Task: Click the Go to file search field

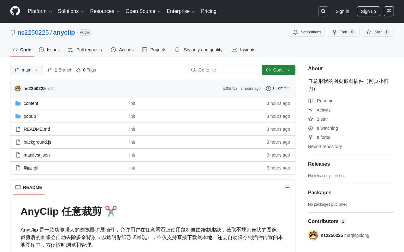Action: [223, 70]
